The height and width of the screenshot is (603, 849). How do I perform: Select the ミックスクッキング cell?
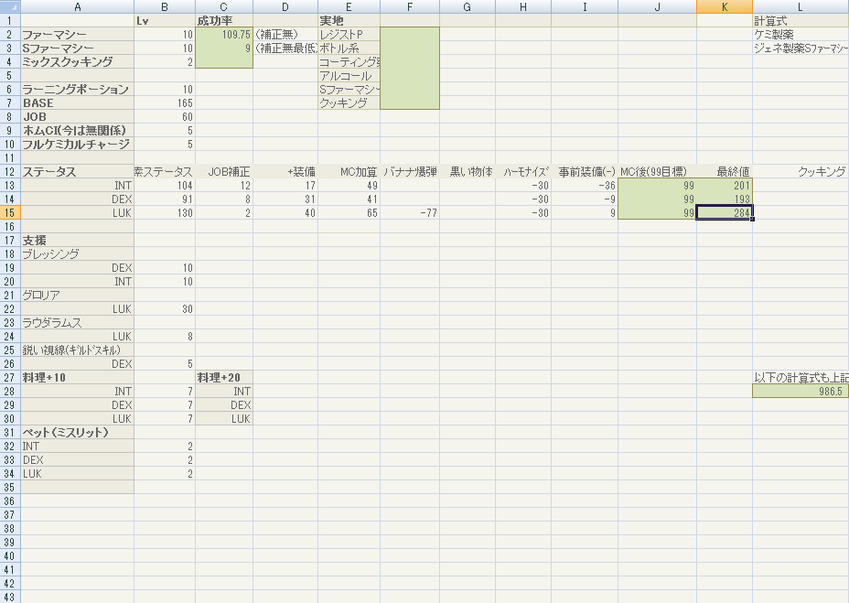coord(78,61)
